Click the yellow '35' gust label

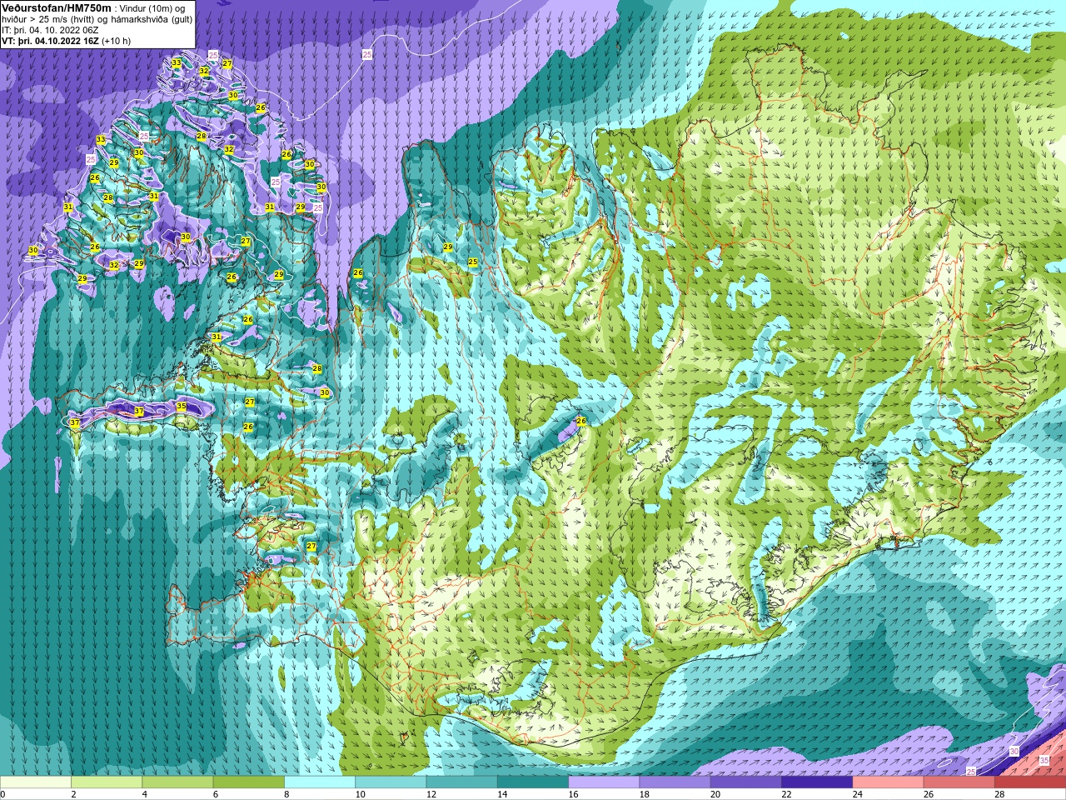tap(182, 406)
